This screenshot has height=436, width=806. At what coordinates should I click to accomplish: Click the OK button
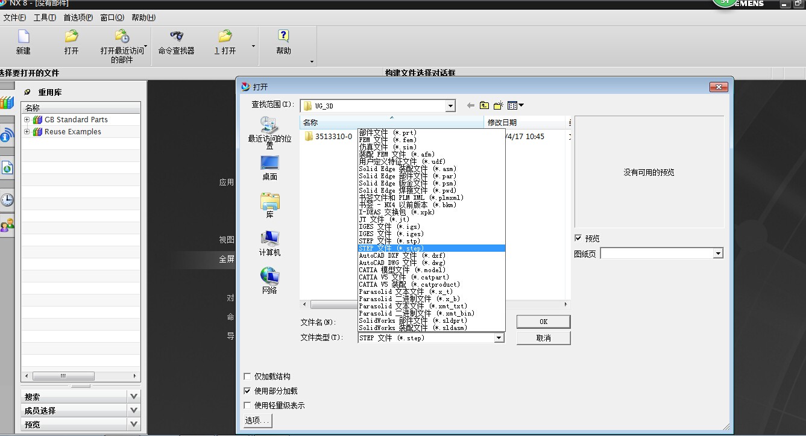click(x=543, y=322)
